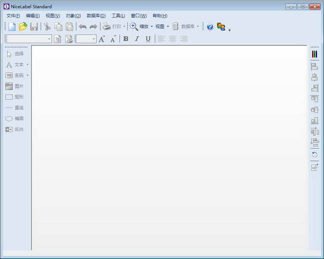The width and height of the screenshot is (324, 259).
Task: Click the font selection icon
Action: pos(57,39)
